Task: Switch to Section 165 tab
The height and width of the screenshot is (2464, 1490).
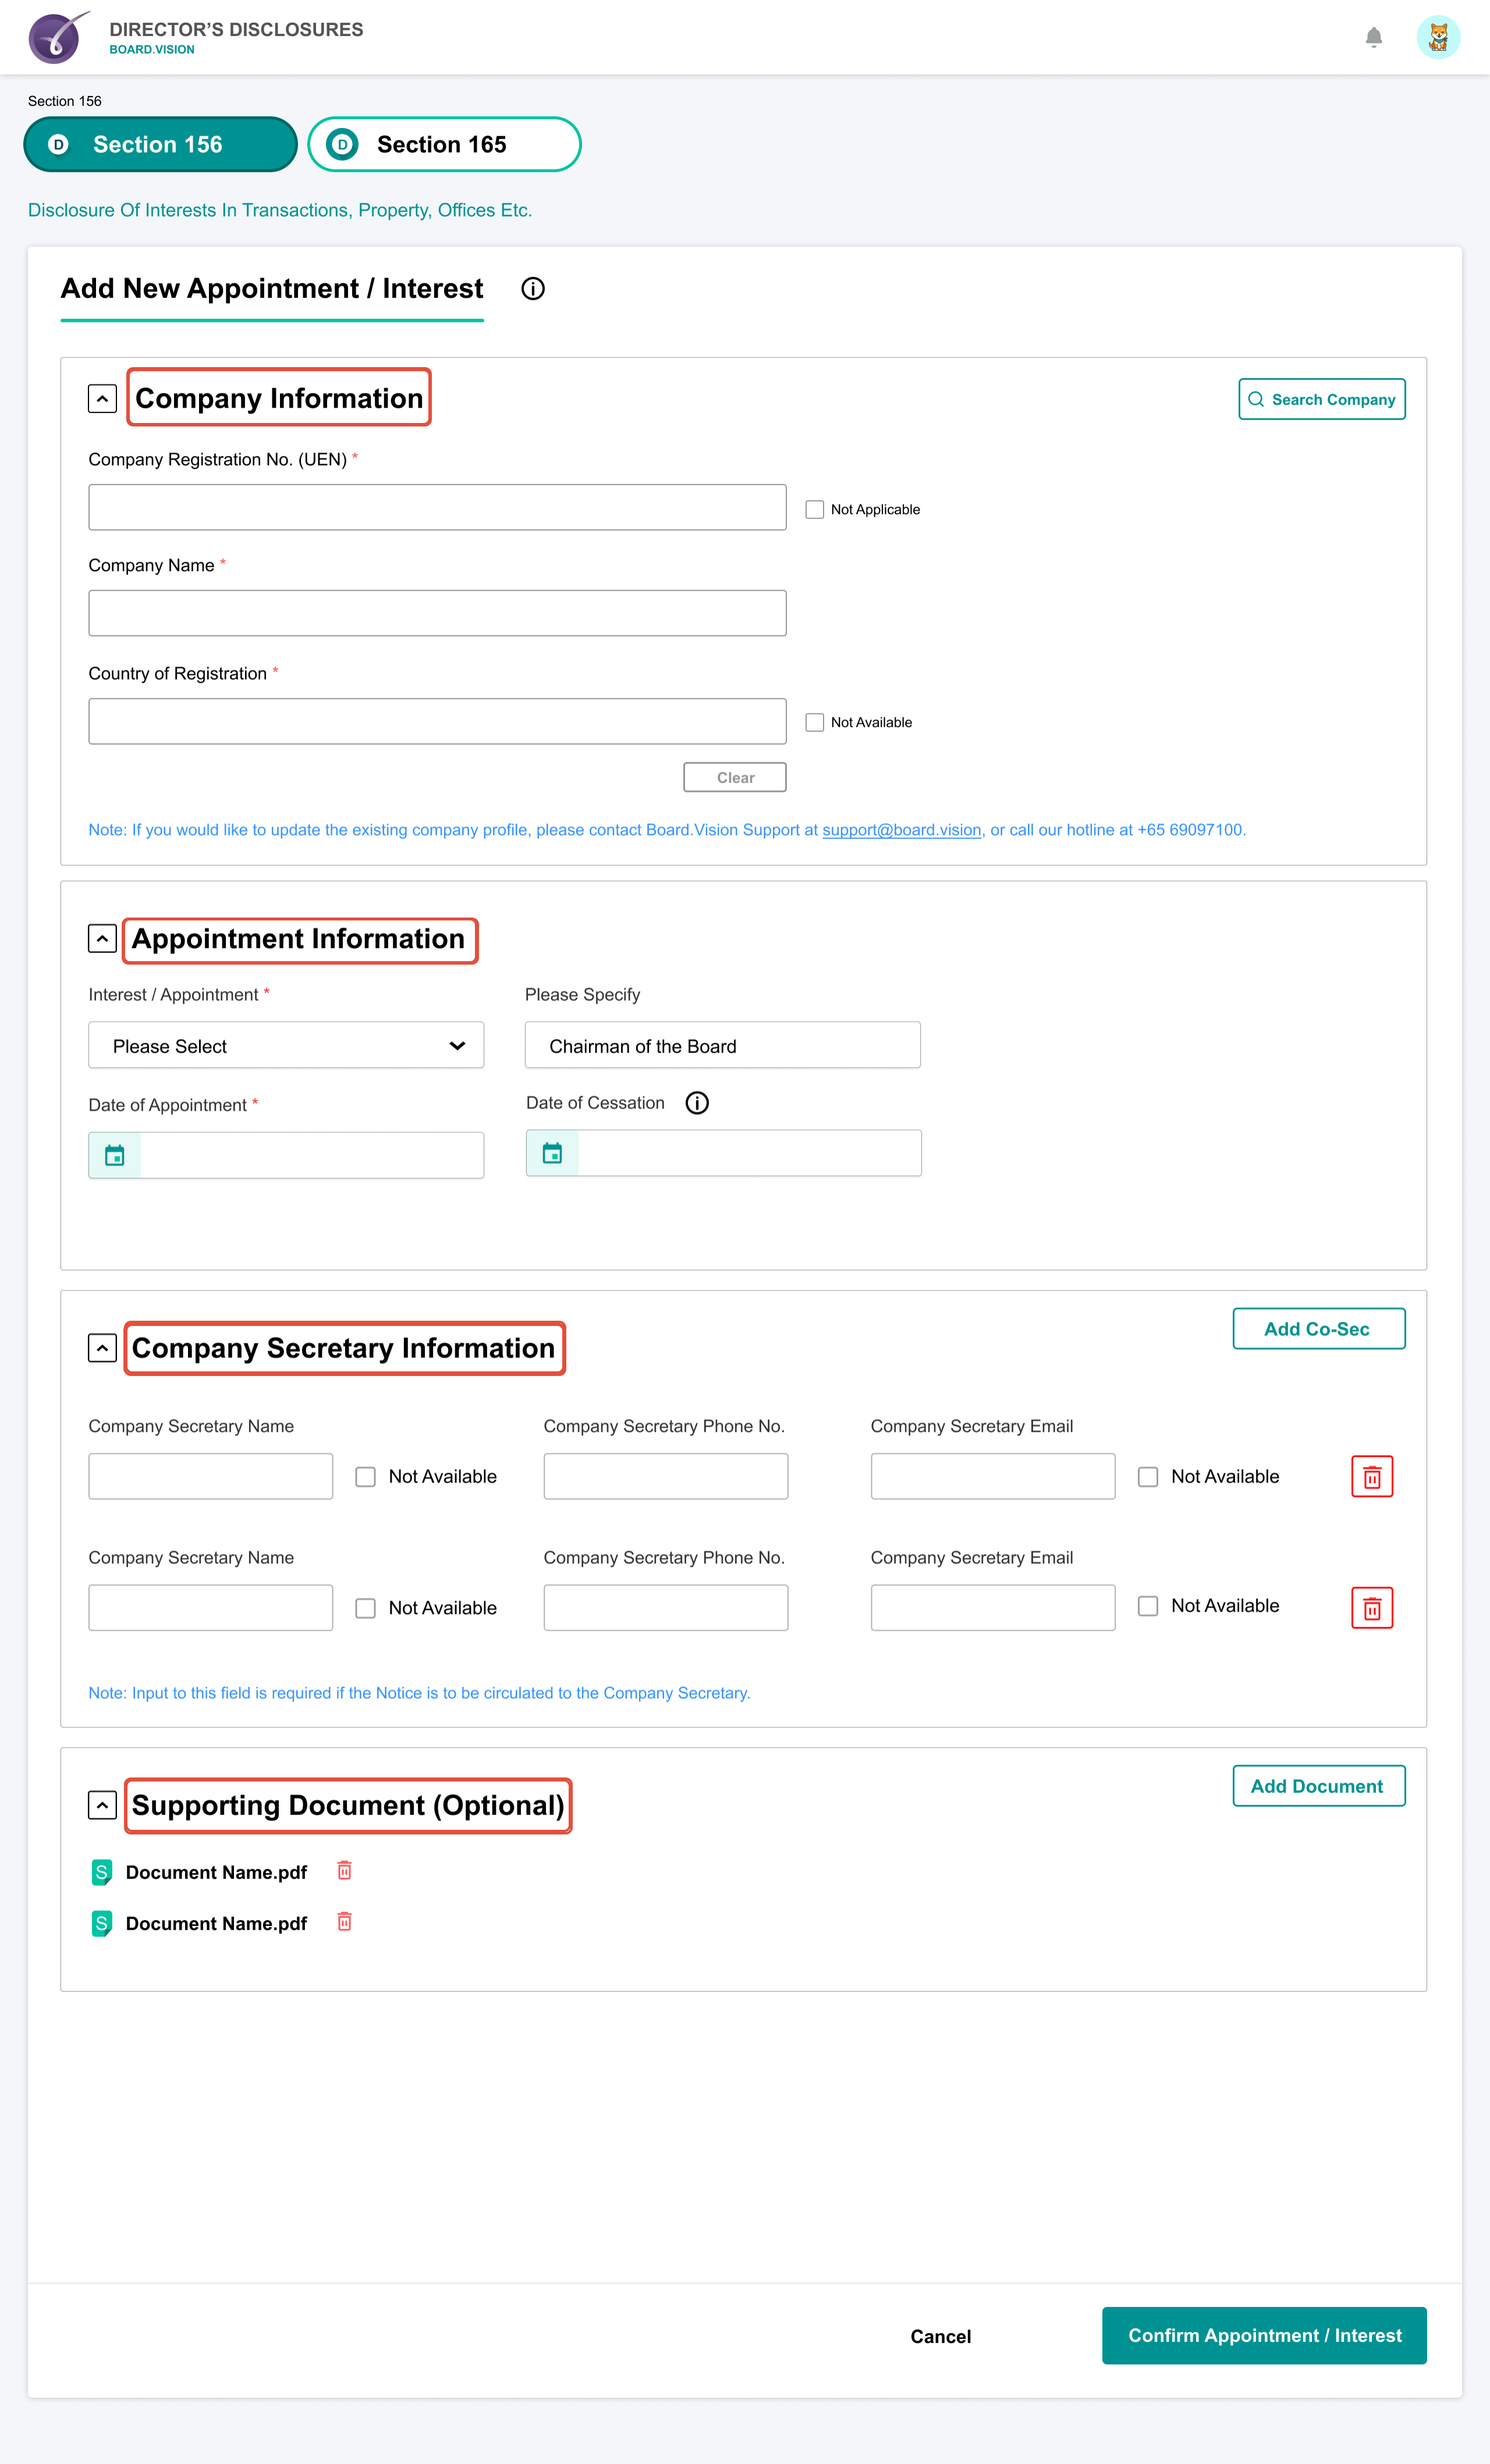Action: (444, 145)
